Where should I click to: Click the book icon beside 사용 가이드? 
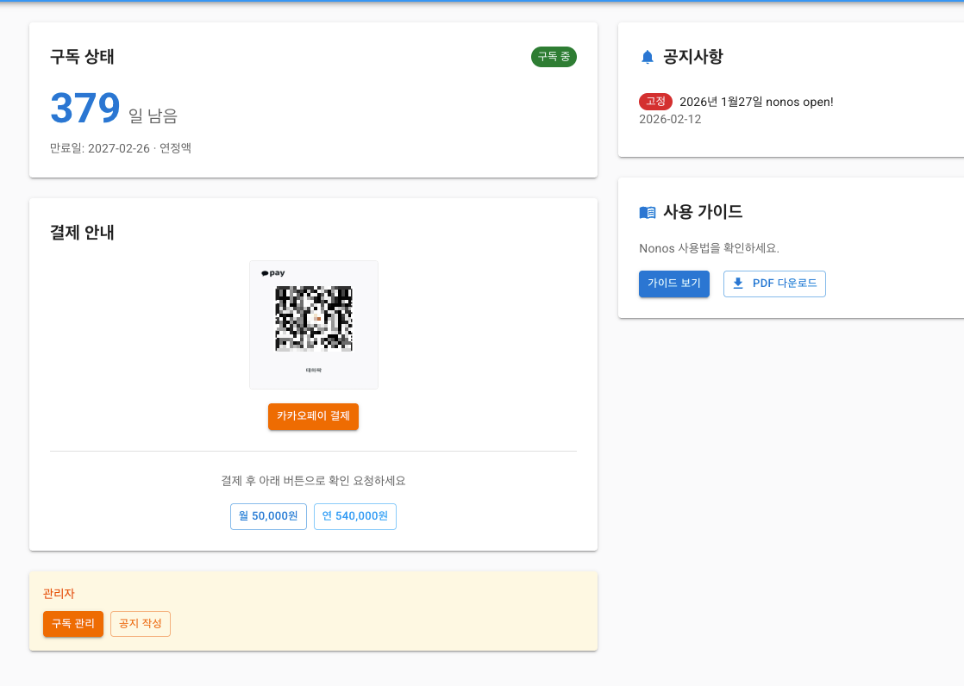click(x=648, y=213)
